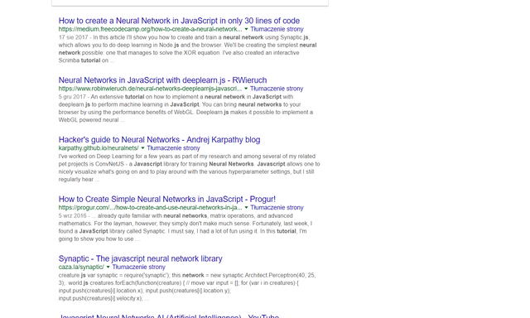Image resolution: width=530 pixels, height=318 pixels.
Task: Click the www.robinwieruch.de green URL text
Action: [x=150, y=89]
